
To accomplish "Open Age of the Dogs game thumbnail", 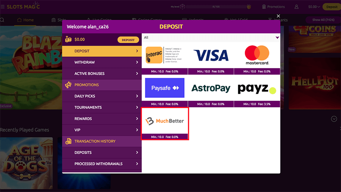I will pos(26,163).
